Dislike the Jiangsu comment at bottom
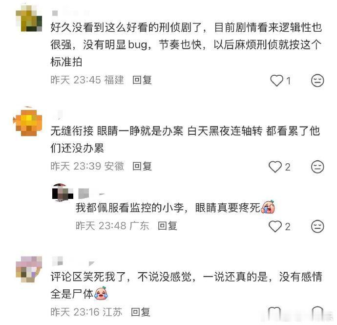This screenshot has width=337, height=325. click(x=317, y=313)
